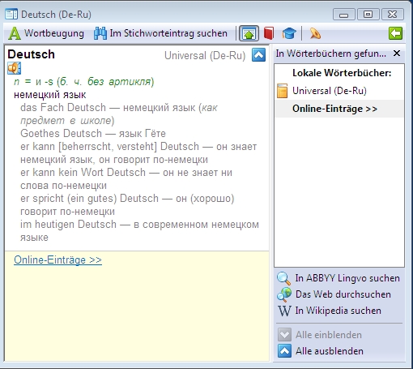
Task: Click example das Fach Deutsch
Action: [x=63, y=108]
